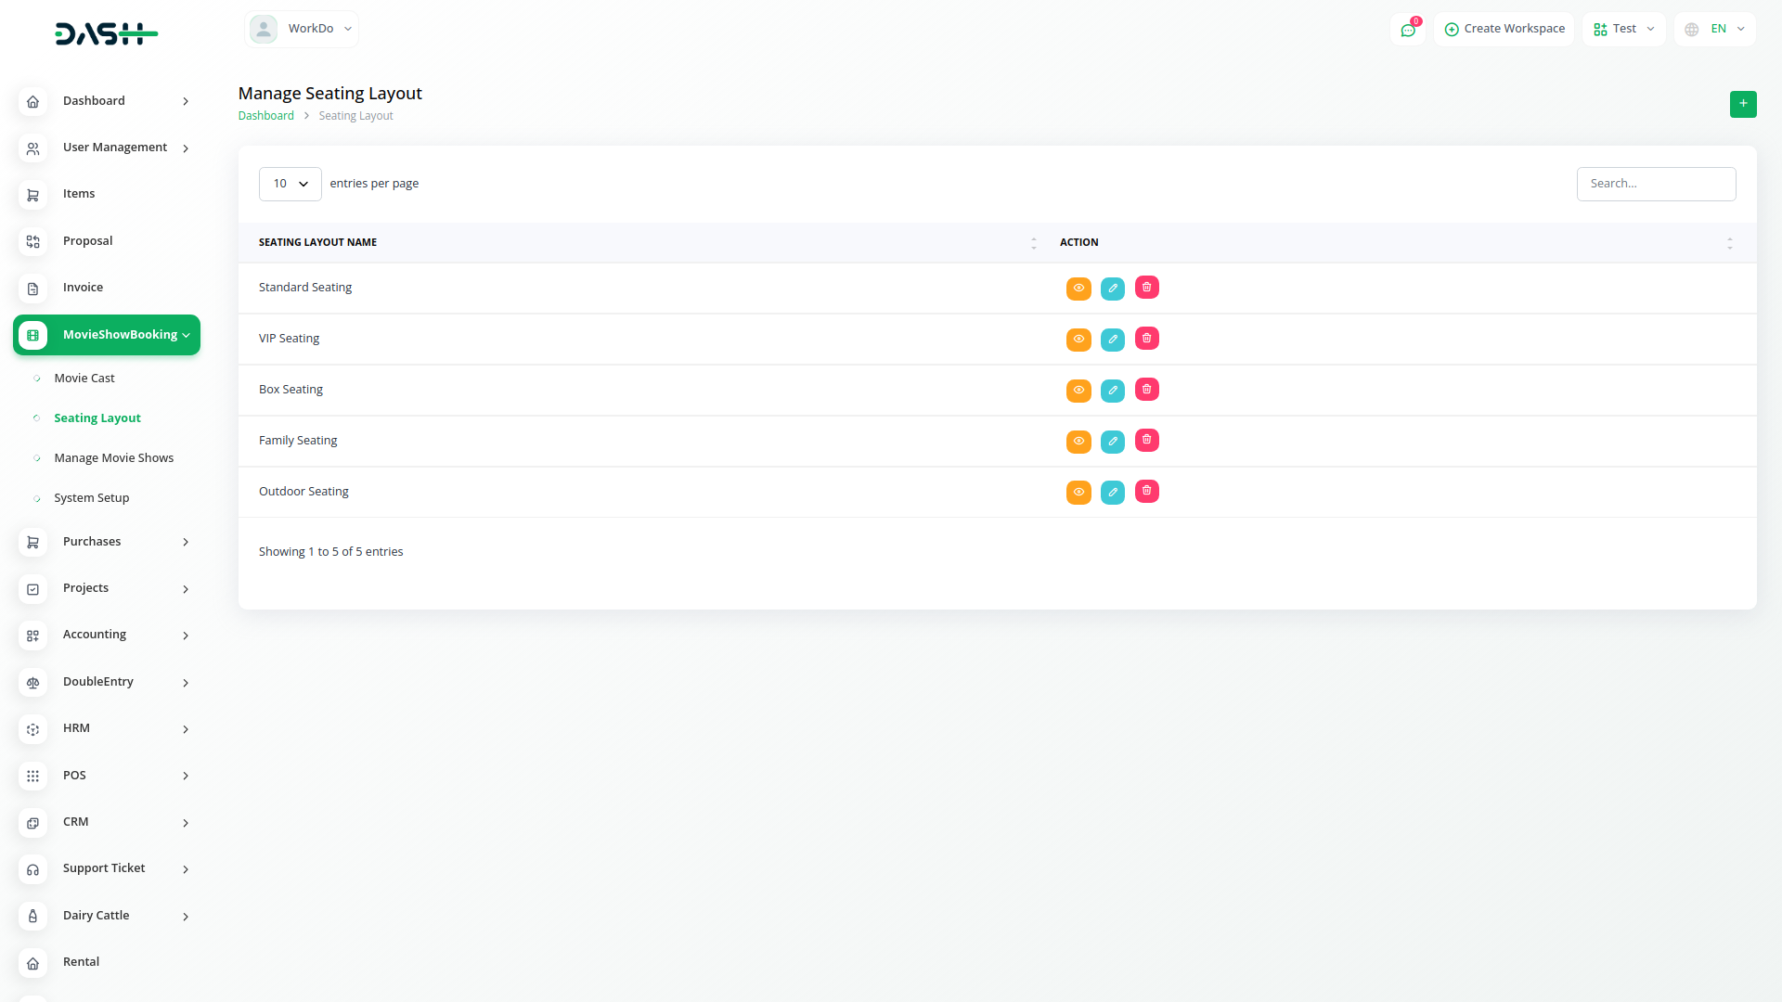Image resolution: width=1782 pixels, height=1002 pixels.
Task: Edit the Family Seating layout
Action: (1112, 442)
